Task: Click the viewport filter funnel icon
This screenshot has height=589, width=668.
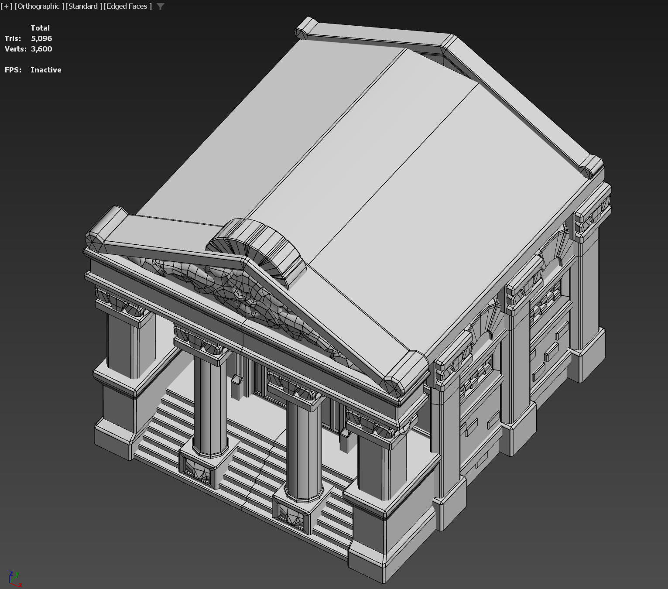Action: tap(161, 7)
